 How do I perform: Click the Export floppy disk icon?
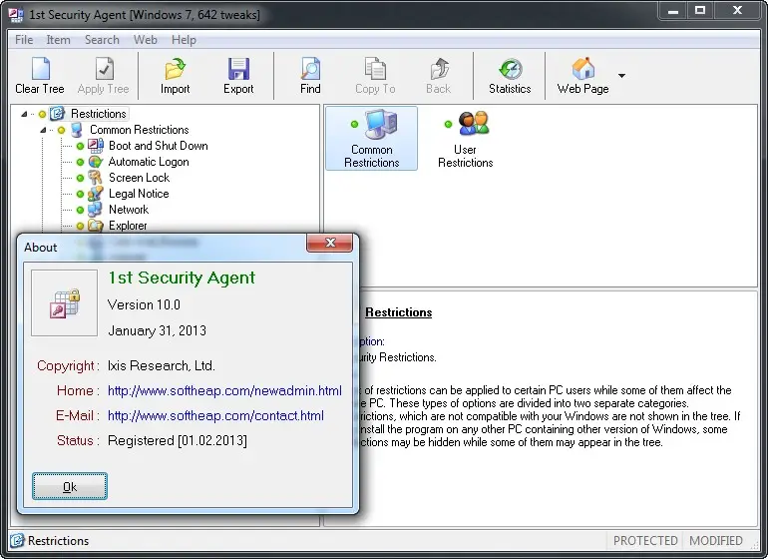click(238, 68)
